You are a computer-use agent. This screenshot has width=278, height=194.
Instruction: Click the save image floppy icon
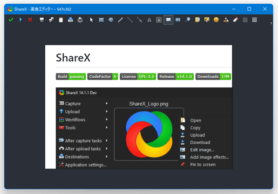click(41, 20)
